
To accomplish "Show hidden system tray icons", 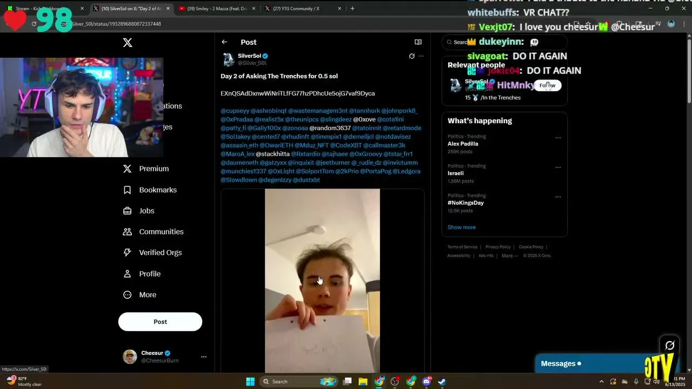I will 601,381.
